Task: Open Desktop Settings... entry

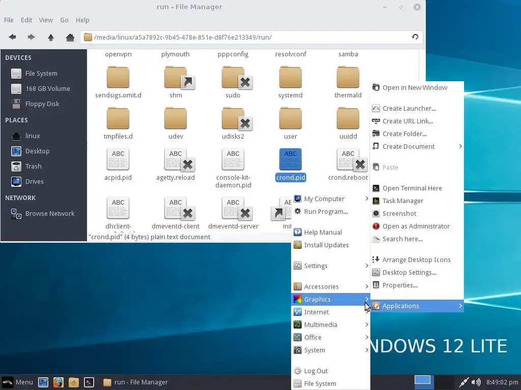Action: (417, 272)
